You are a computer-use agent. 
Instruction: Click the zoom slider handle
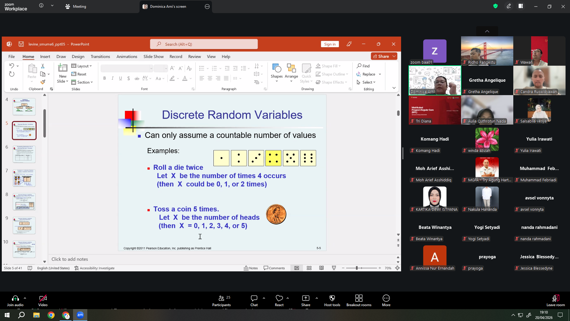[357, 268]
